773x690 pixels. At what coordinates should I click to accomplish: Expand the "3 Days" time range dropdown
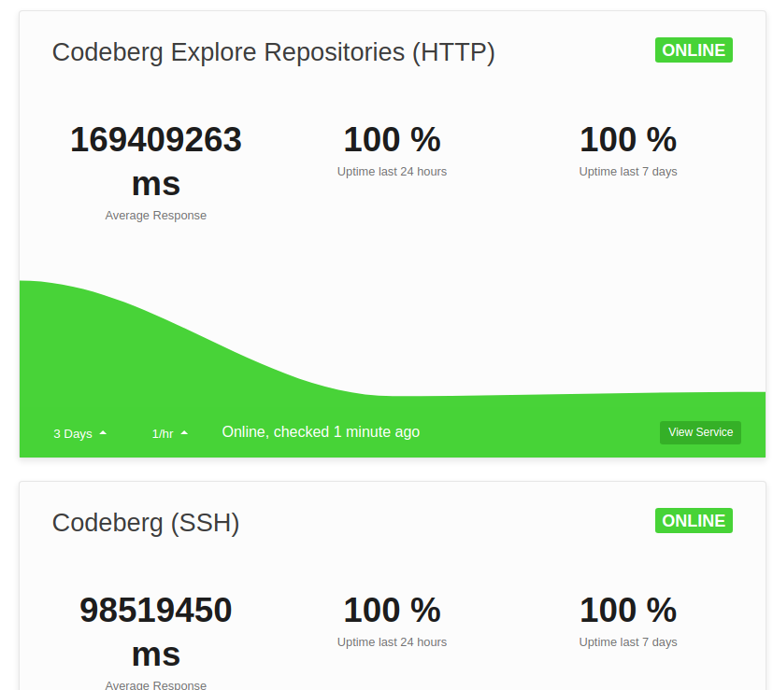pos(72,433)
